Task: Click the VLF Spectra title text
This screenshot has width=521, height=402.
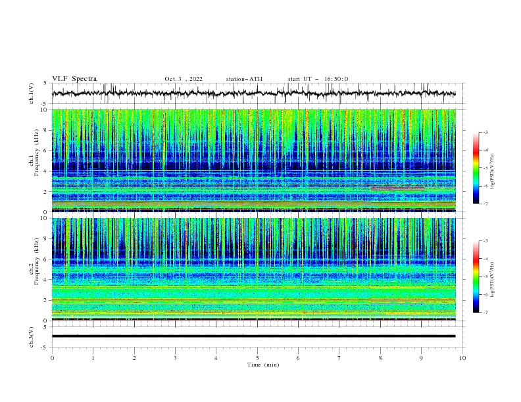Action: click(74, 79)
